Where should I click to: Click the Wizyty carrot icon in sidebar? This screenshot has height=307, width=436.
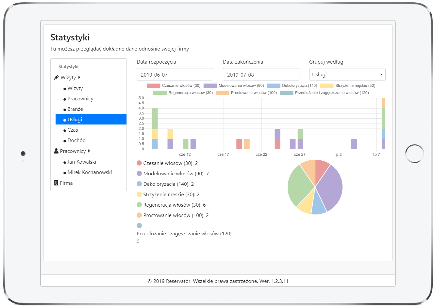[56, 78]
